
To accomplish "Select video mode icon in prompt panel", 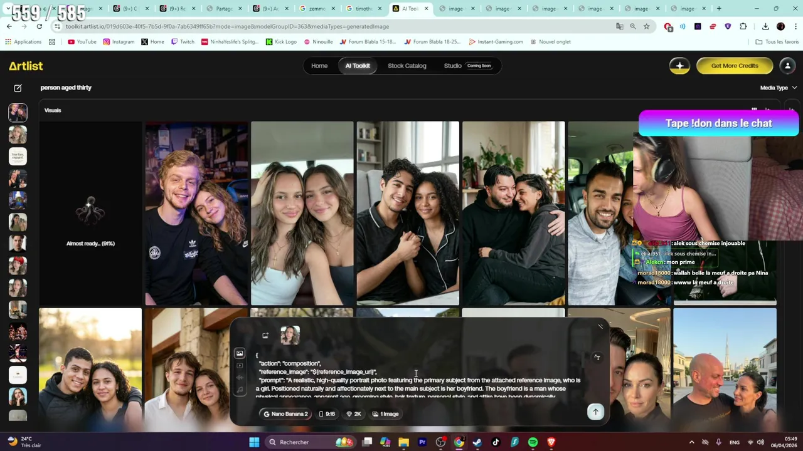I will pyautogui.click(x=240, y=366).
